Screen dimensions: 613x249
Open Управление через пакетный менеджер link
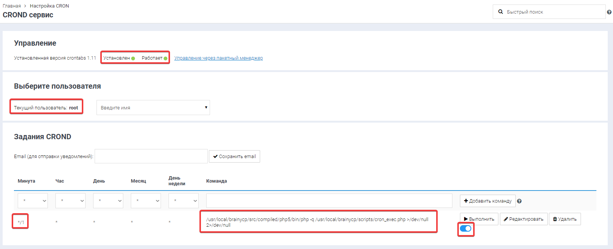click(218, 58)
